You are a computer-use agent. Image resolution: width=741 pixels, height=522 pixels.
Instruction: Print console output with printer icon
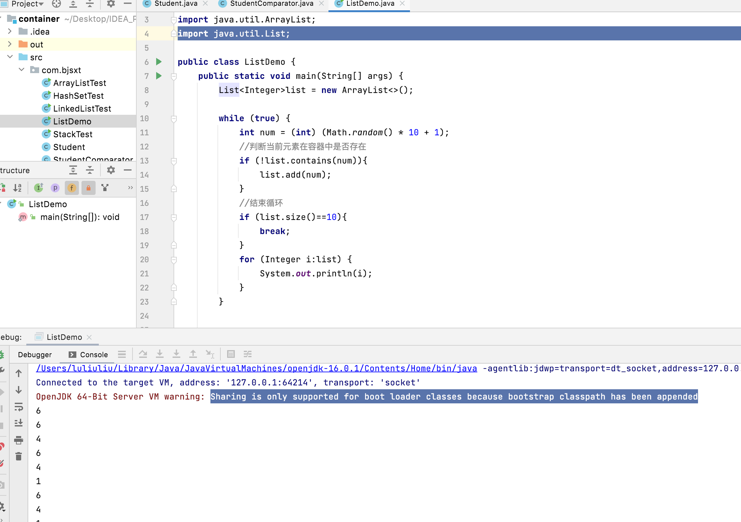pyautogui.click(x=19, y=440)
